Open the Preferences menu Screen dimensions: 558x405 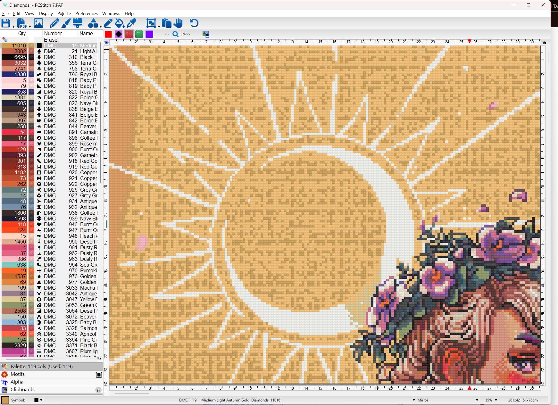pyautogui.click(x=86, y=13)
